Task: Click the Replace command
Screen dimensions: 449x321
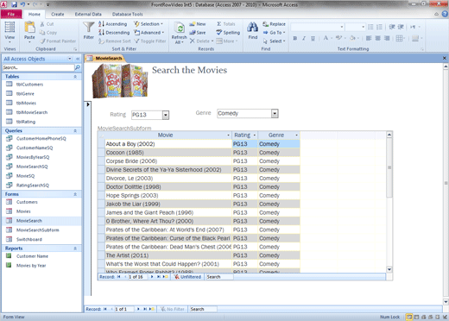Action: (x=274, y=24)
